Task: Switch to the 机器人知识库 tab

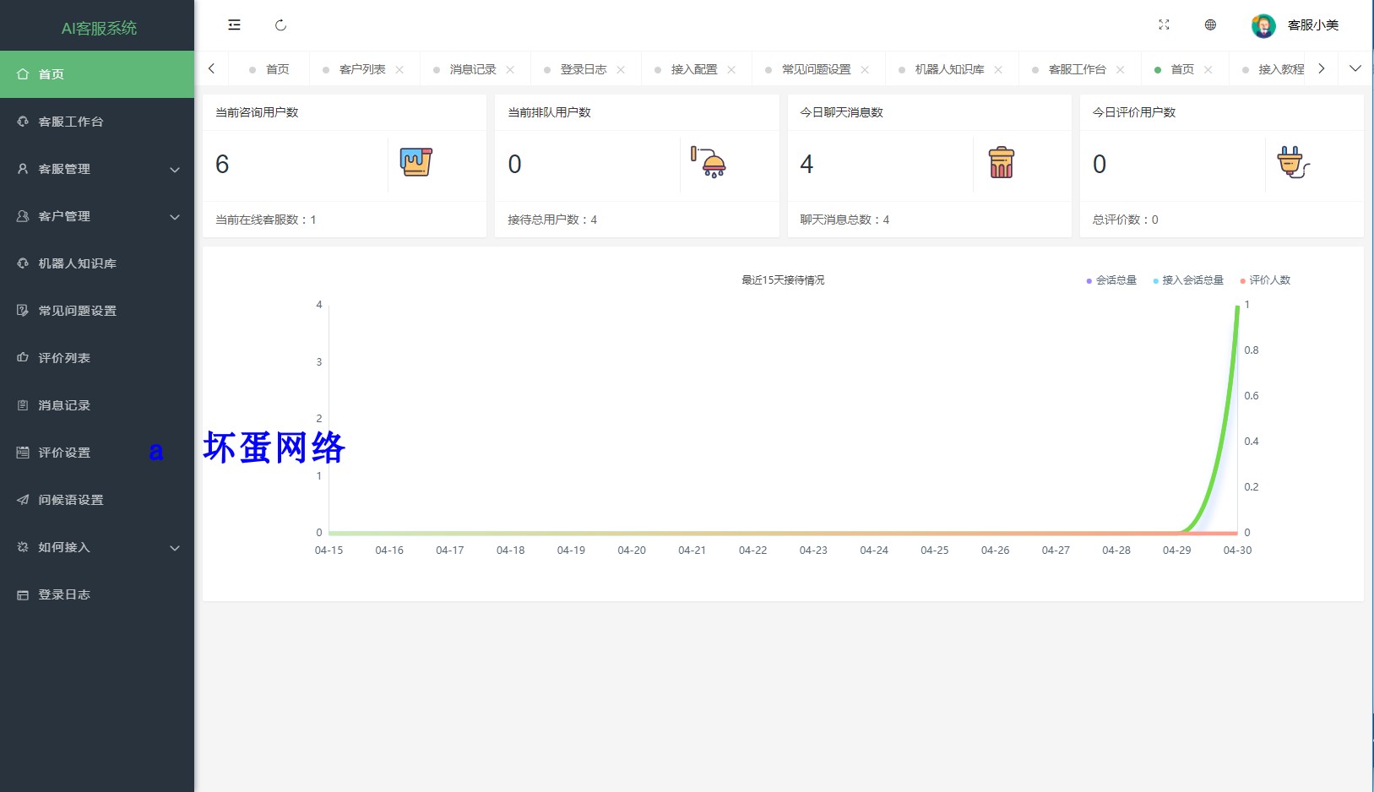Action: (x=950, y=69)
